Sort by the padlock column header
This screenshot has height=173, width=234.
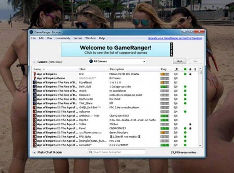pos(190,69)
